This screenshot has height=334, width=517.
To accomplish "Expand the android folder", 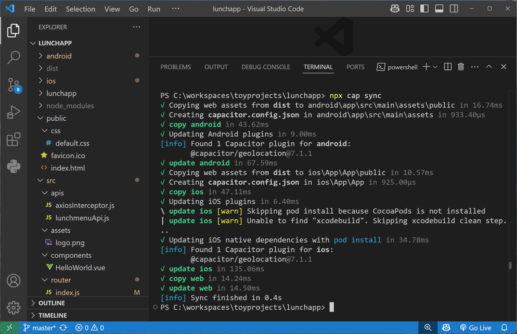I will point(88,56).
